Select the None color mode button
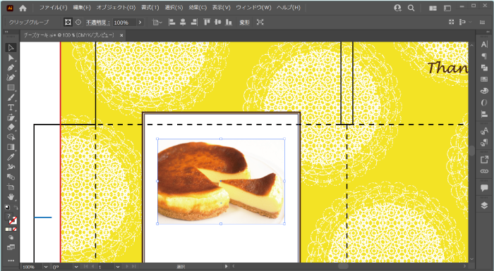The height and width of the screenshot is (271, 494). point(15,229)
